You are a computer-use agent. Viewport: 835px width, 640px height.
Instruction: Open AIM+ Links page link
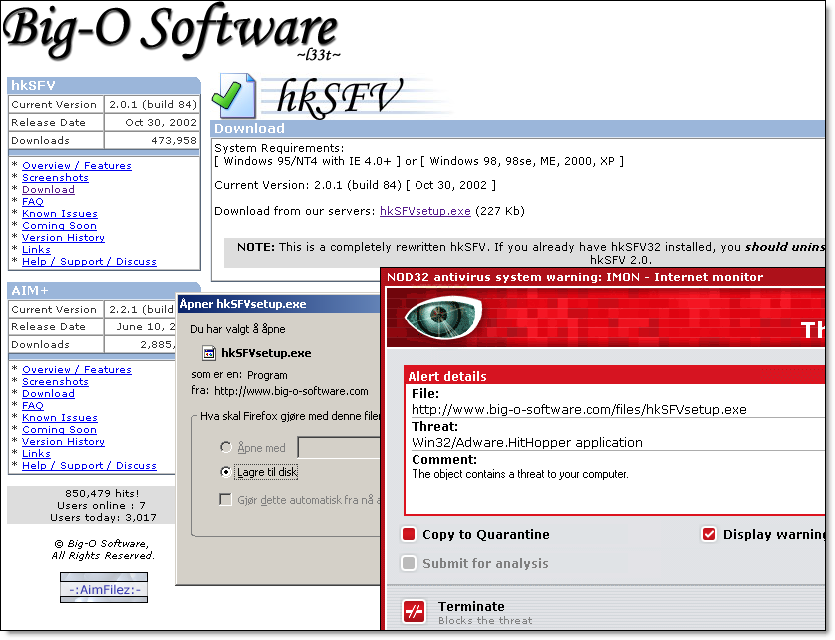36,454
